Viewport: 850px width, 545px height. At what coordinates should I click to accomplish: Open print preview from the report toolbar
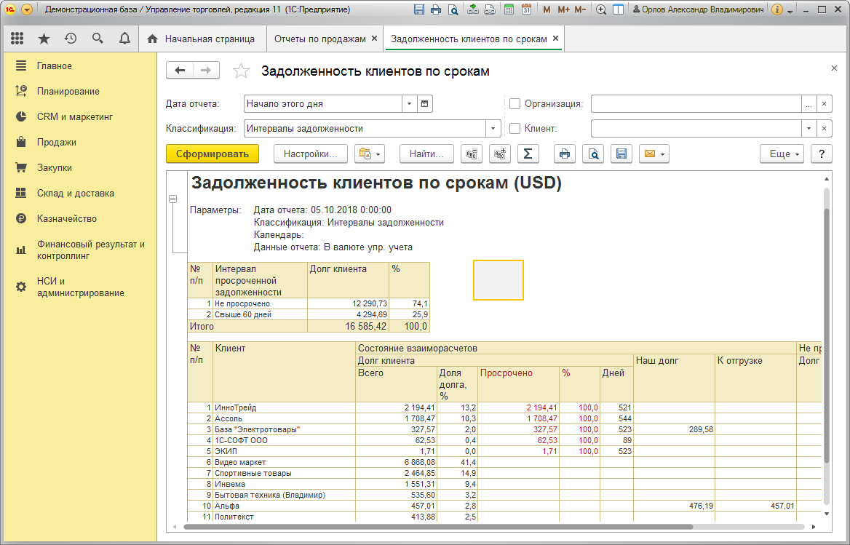click(593, 154)
